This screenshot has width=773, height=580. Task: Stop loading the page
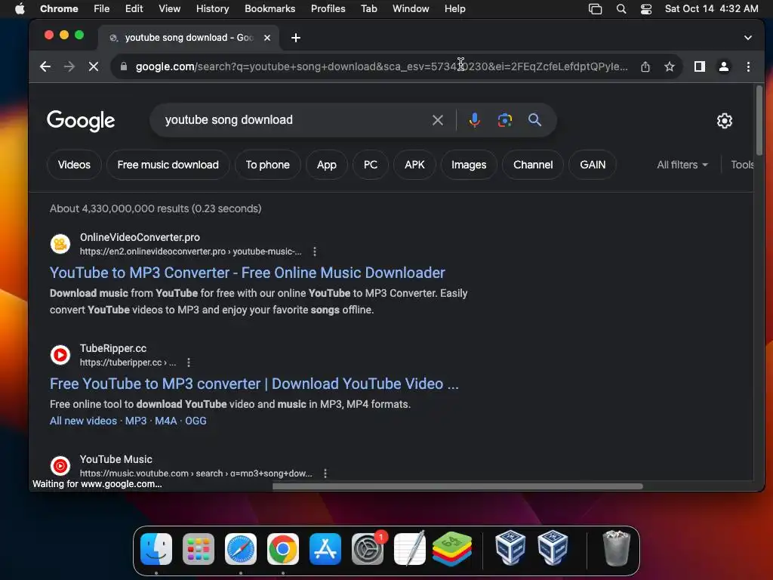(x=93, y=66)
